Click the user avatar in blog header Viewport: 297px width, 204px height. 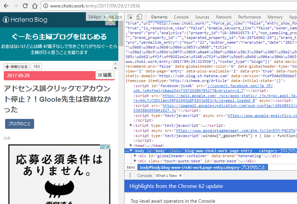[x=110, y=21]
